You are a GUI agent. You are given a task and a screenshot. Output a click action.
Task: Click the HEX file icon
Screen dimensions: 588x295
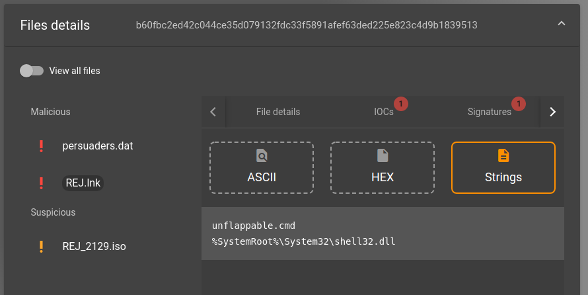click(x=383, y=155)
